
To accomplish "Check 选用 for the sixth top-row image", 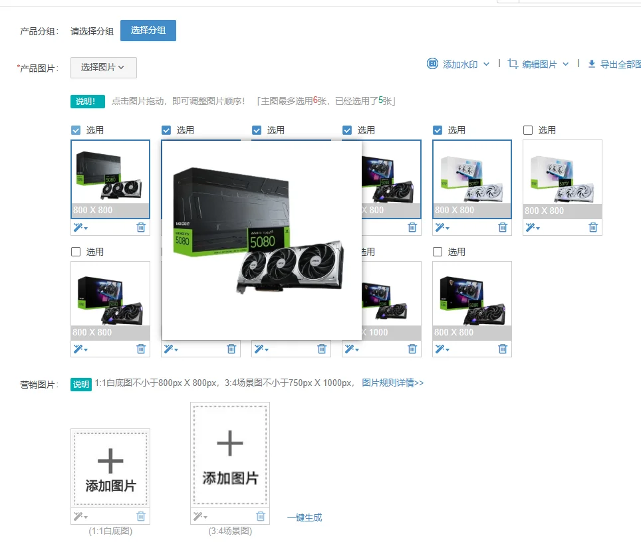I will [528, 130].
